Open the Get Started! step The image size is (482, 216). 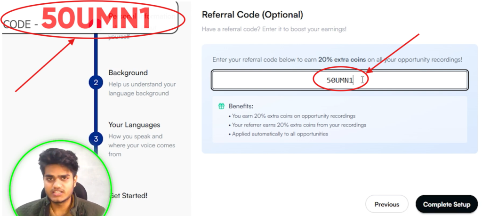[x=128, y=195]
